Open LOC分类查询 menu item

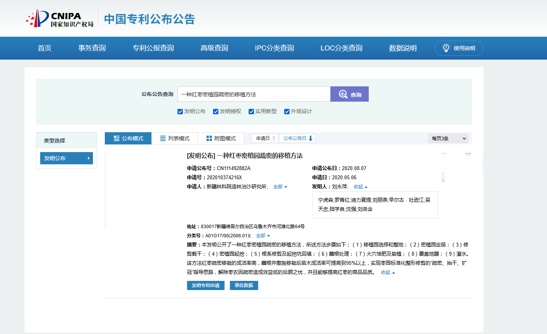tap(341, 48)
